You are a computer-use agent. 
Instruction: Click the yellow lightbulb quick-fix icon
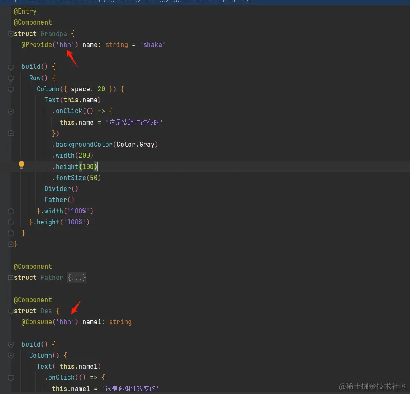(x=22, y=165)
